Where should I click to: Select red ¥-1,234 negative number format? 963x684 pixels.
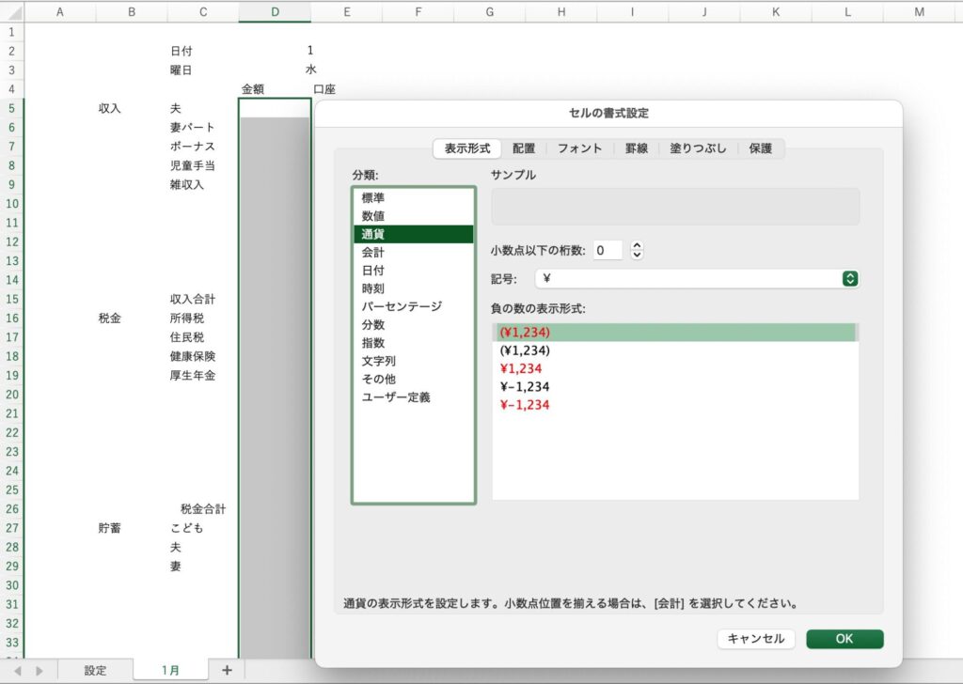coord(525,405)
